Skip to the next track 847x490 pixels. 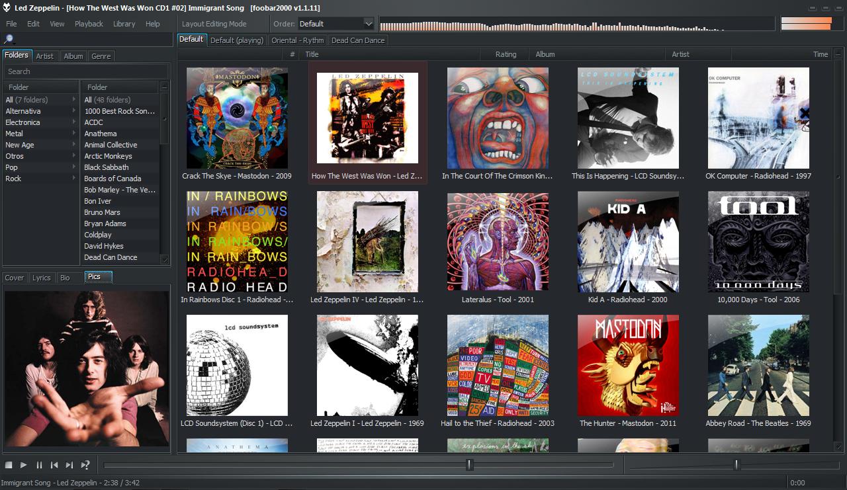point(69,466)
